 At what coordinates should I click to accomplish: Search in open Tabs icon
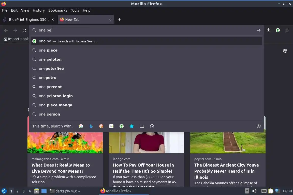pos(142,126)
